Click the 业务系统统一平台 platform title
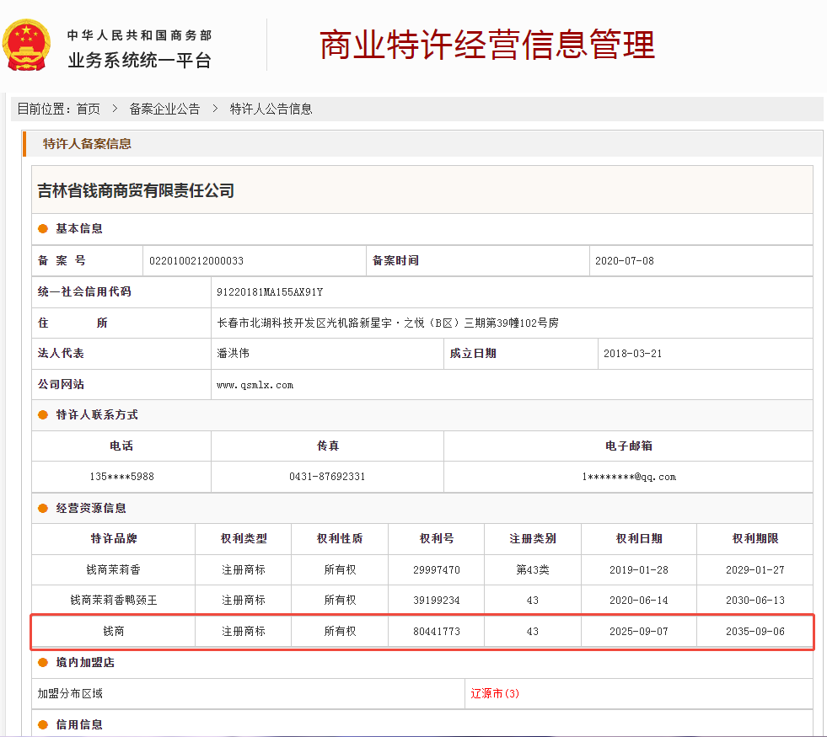The height and width of the screenshot is (737, 827). point(140,60)
